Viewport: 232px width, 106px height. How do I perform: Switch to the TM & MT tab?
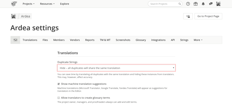tap(105, 40)
